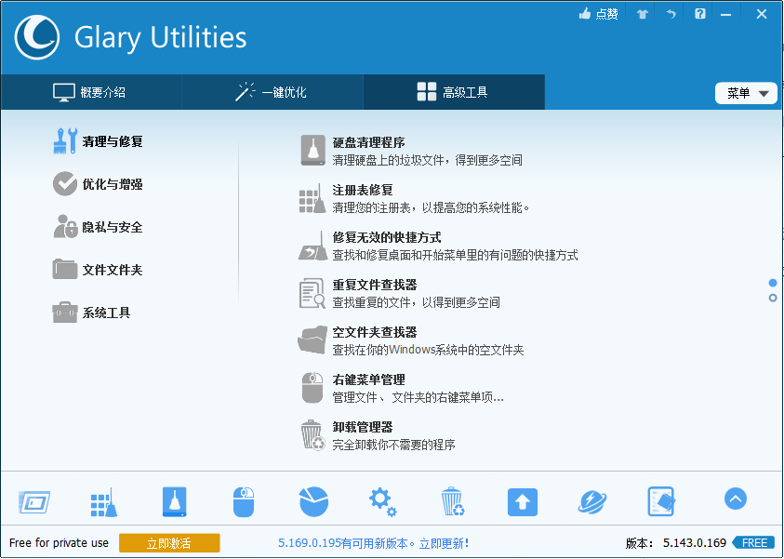Screen dimensions: 784x559
Task: Choose the 文件文件夹 category
Action: [98, 270]
